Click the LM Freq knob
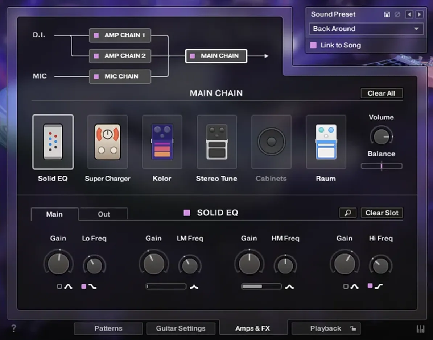 190,265
